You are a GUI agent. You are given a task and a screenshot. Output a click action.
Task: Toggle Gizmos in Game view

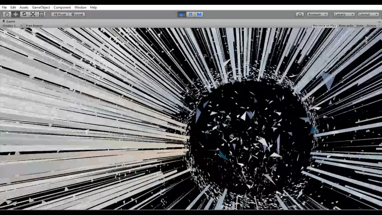371,26
